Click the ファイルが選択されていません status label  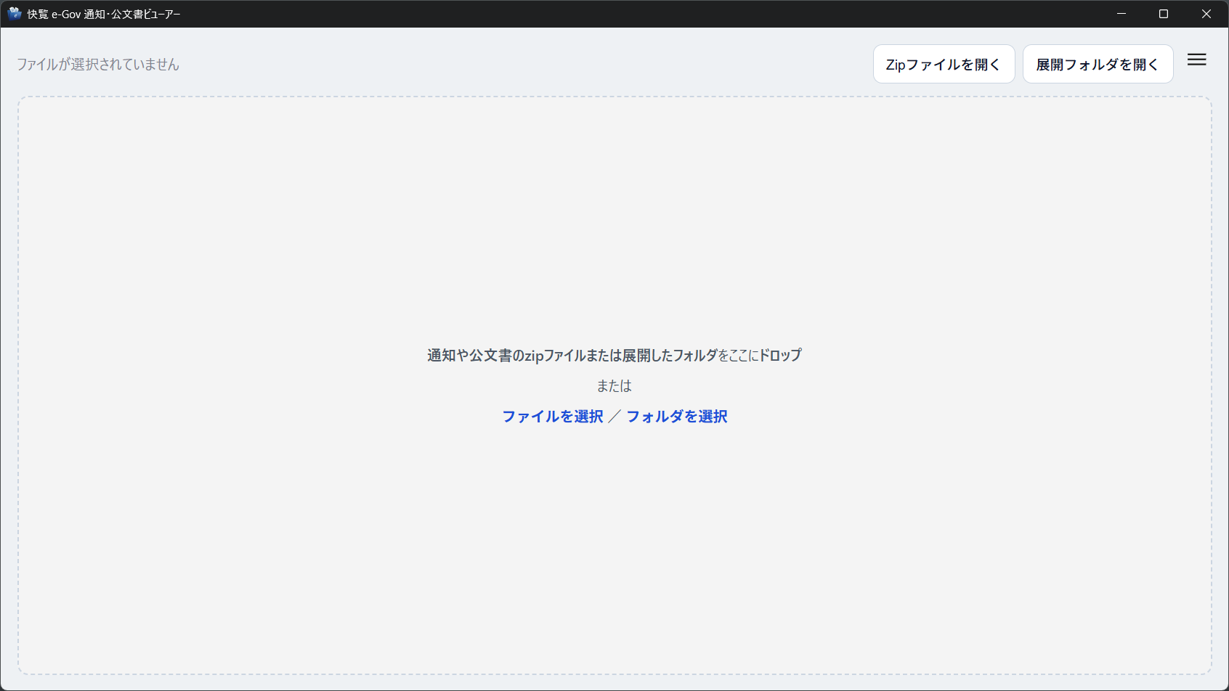98,65
